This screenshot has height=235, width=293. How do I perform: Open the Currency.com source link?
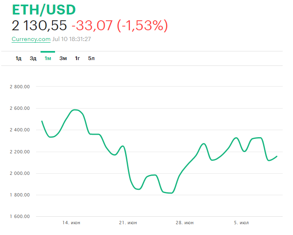(31, 39)
